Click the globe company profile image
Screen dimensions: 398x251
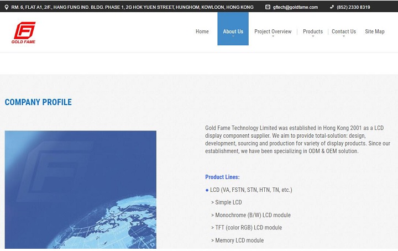(x=81, y=190)
